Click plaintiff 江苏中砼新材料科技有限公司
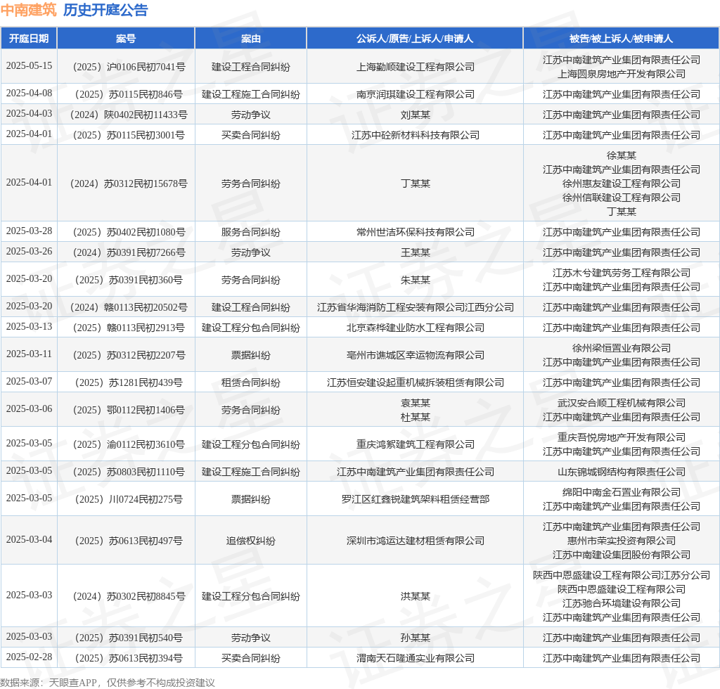This screenshot has width=720, height=689. (415, 135)
